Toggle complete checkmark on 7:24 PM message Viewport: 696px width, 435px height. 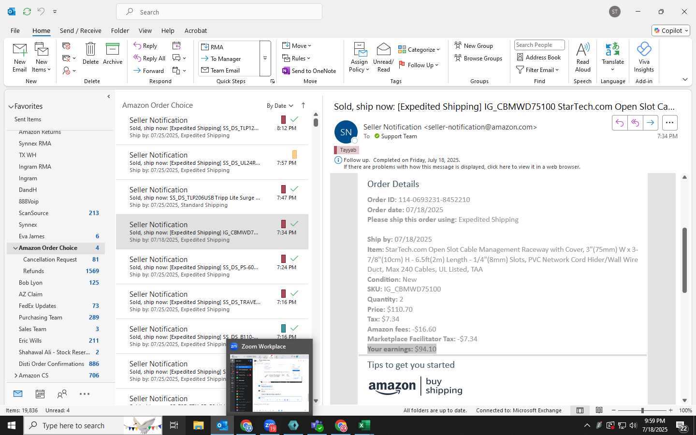[294, 258]
